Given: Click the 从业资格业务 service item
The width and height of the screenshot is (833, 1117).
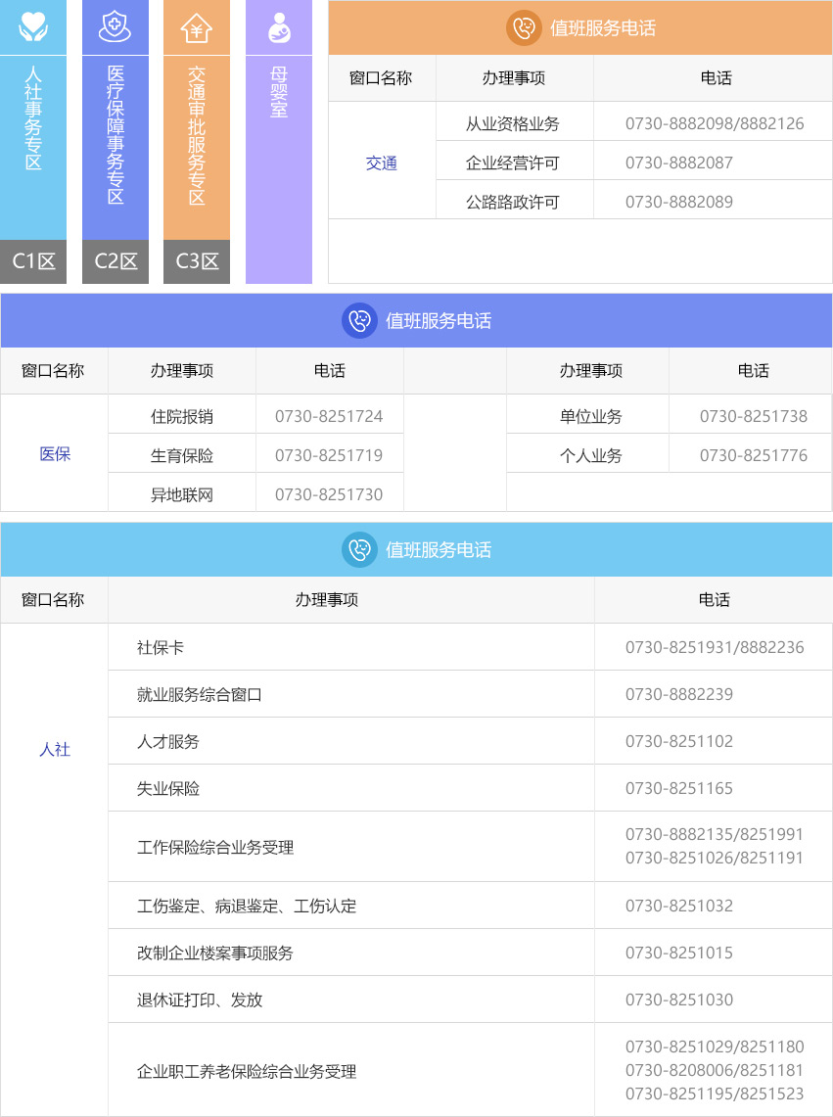Looking at the screenshot, I should click(x=513, y=124).
